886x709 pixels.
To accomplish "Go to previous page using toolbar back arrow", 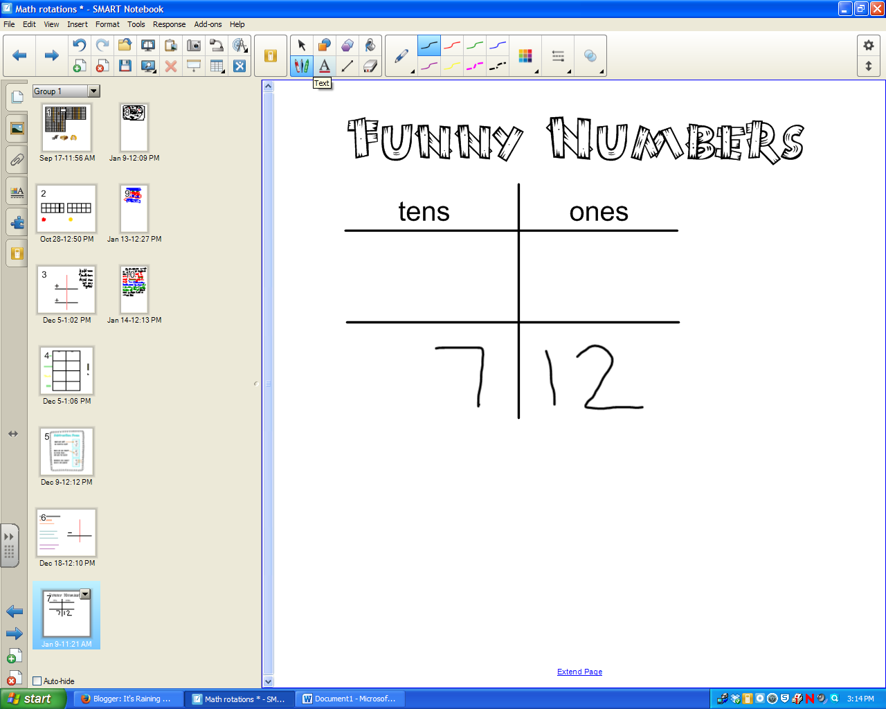I will tap(19, 55).
